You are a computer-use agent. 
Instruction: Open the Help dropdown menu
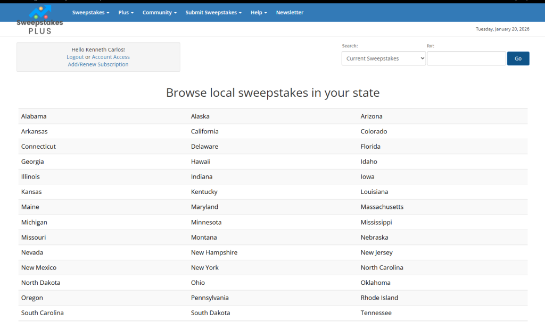pos(259,12)
